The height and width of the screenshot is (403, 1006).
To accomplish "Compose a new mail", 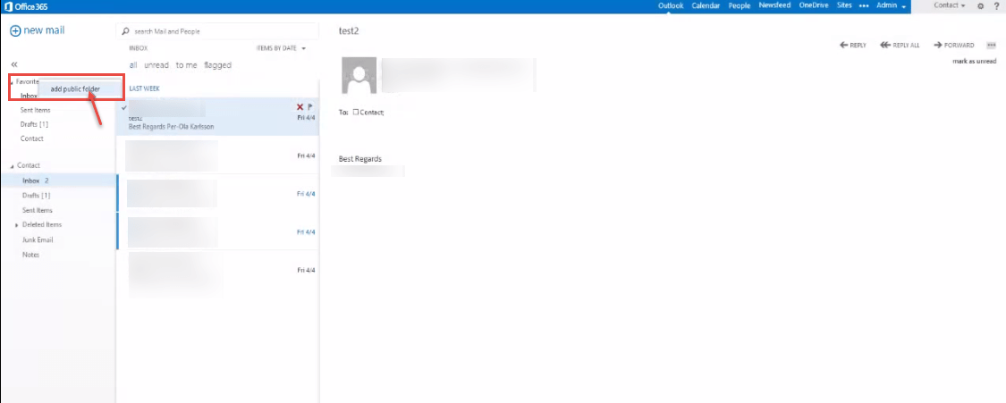I will (x=38, y=30).
